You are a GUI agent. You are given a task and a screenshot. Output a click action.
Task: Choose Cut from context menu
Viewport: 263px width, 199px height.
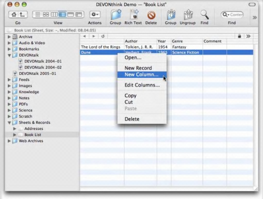[x=142, y=102]
